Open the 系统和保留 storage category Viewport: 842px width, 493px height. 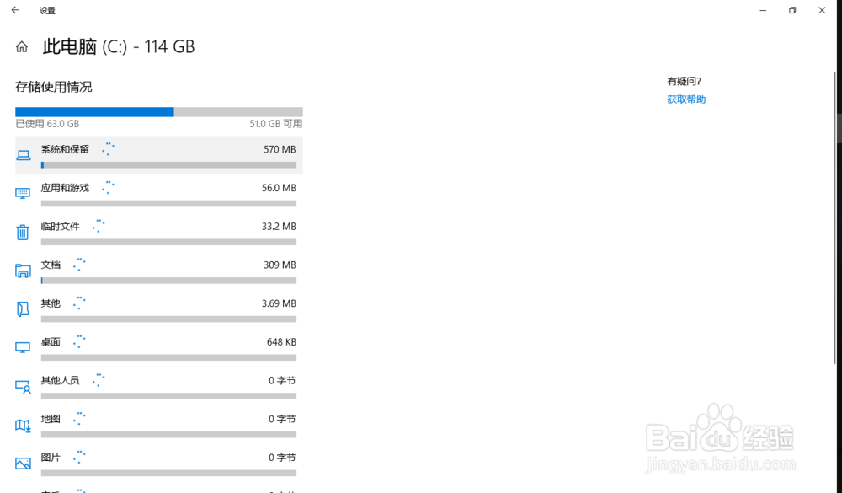pos(65,149)
